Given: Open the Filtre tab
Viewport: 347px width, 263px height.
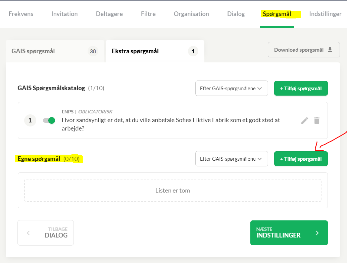Looking at the screenshot, I should (x=148, y=14).
